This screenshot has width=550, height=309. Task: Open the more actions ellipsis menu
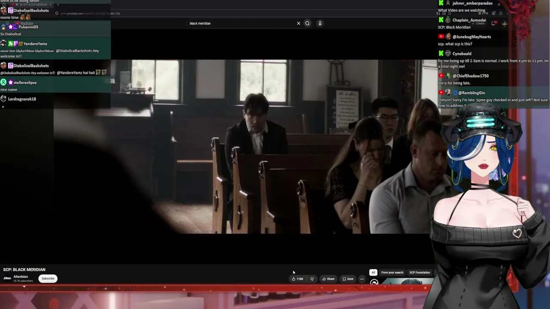tap(362, 279)
